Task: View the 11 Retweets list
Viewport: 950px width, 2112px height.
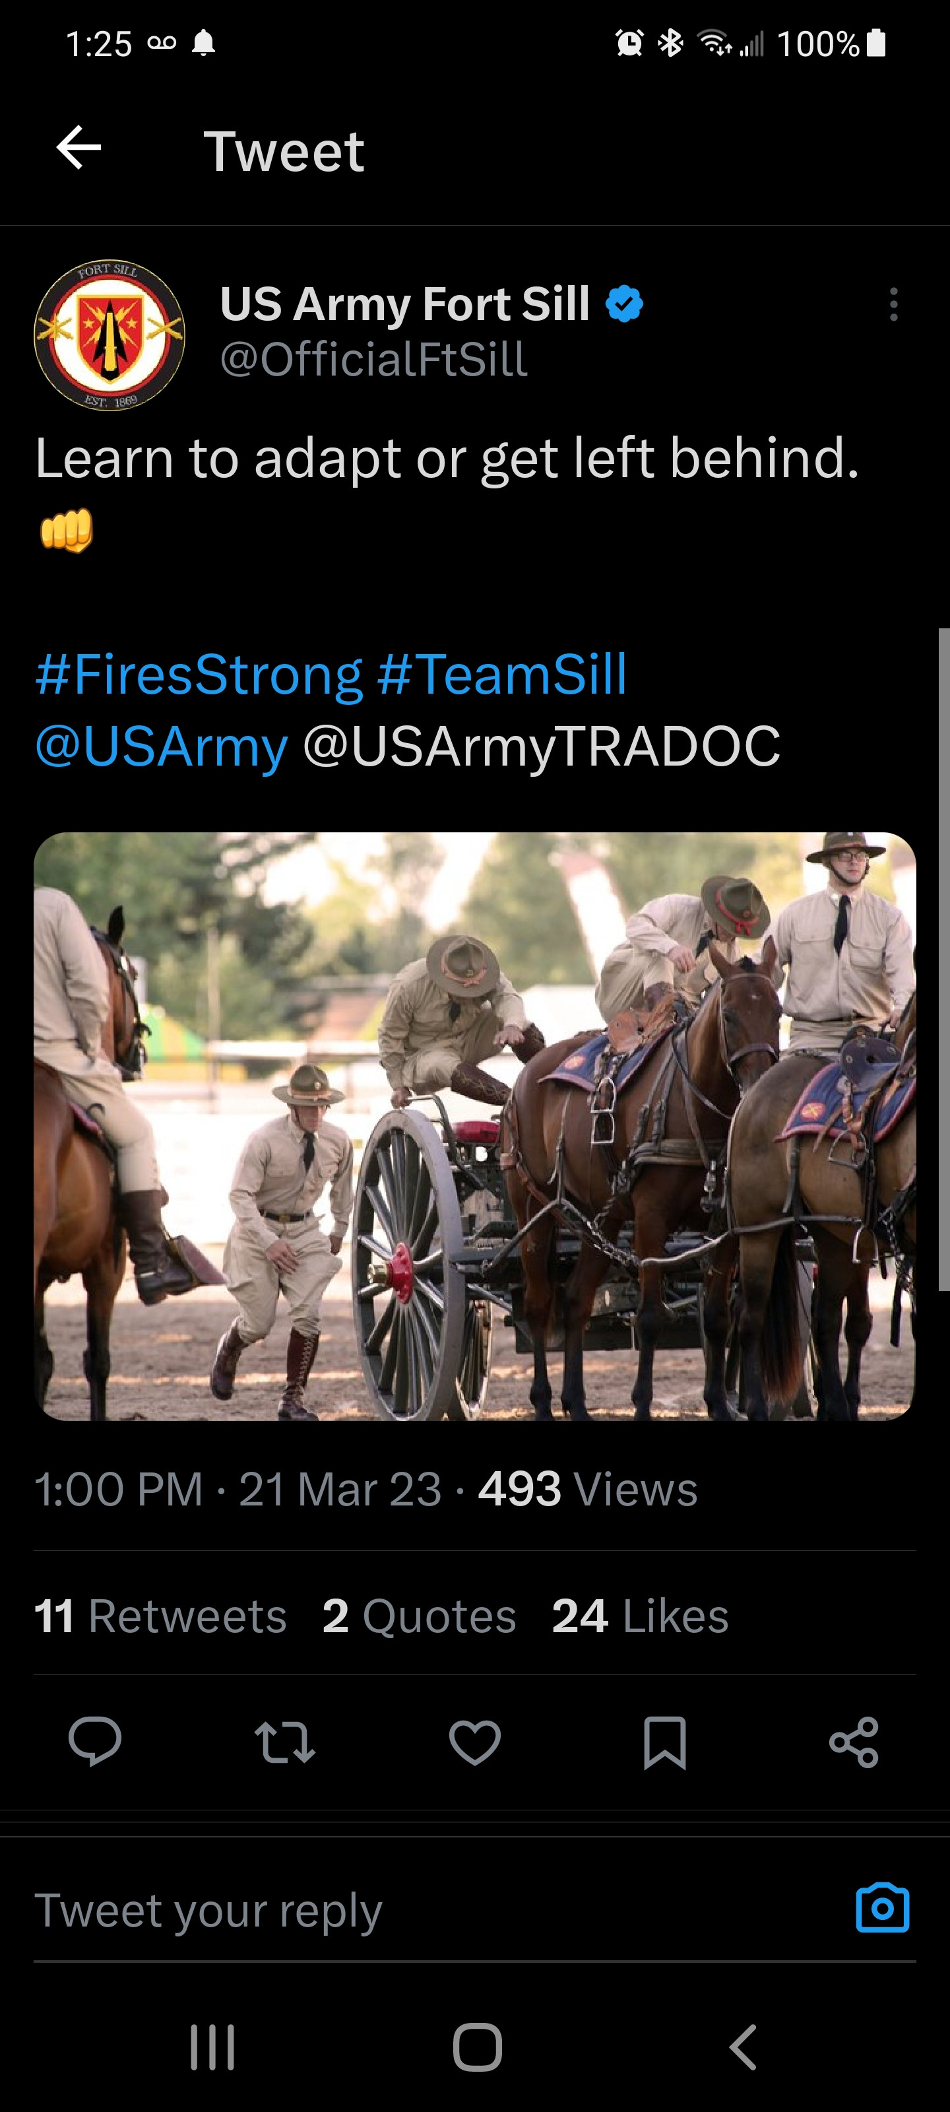Action: [x=161, y=1616]
